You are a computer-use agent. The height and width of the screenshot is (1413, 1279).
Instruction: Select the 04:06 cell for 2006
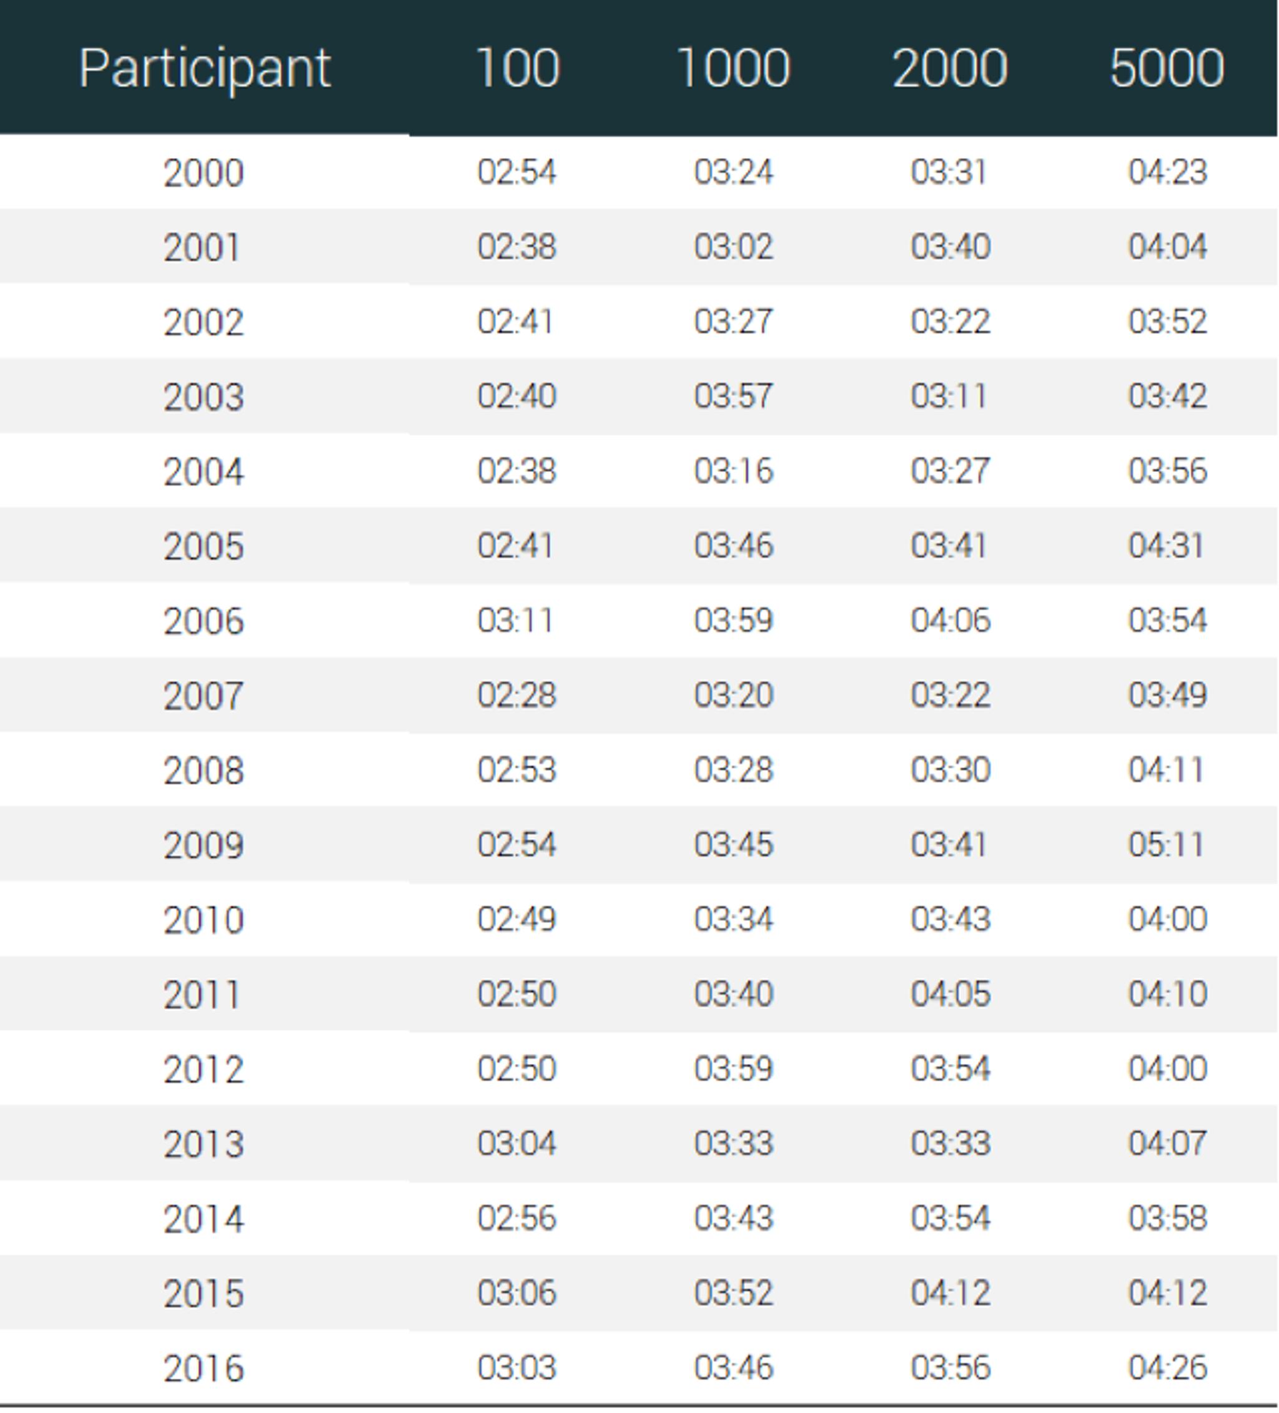click(x=950, y=620)
